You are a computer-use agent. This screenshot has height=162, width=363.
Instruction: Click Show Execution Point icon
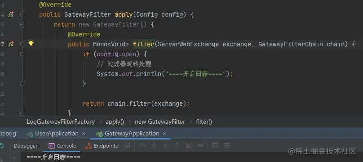[127, 145]
